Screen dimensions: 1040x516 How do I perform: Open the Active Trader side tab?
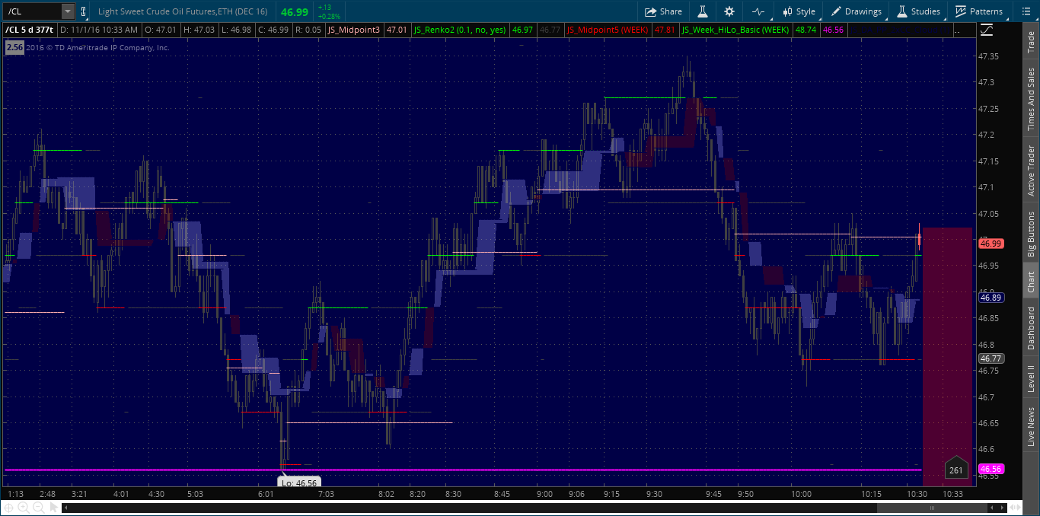[1032, 170]
